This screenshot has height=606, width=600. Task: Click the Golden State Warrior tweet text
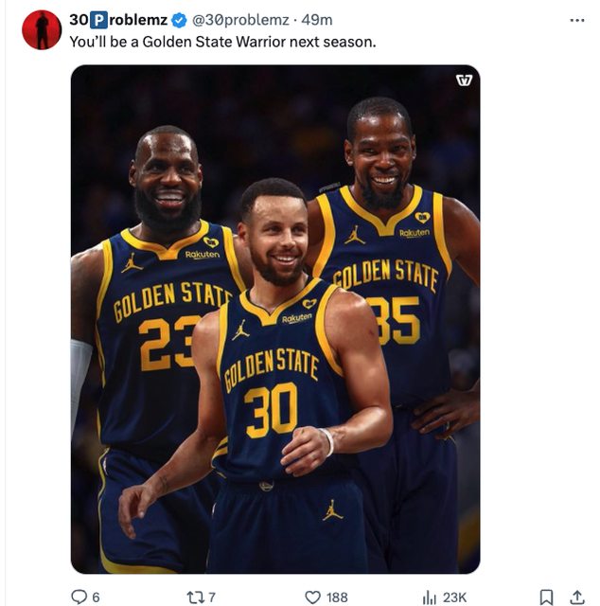point(222,43)
